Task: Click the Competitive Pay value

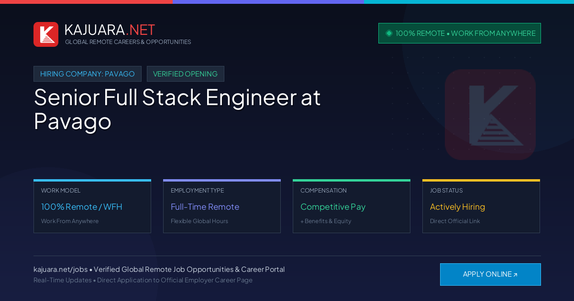Action: (333, 207)
